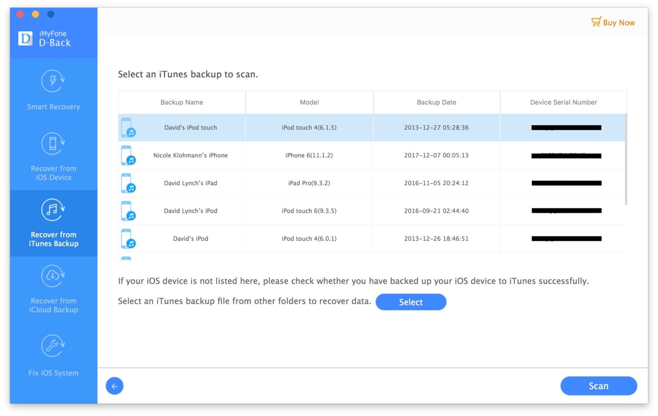Image resolution: width=658 pixels, height=416 pixels.
Task: Switch to Smart Recovery tab label
Action: click(54, 107)
